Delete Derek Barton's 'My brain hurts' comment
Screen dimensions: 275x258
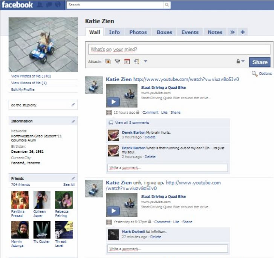pyautogui.click(x=150, y=137)
